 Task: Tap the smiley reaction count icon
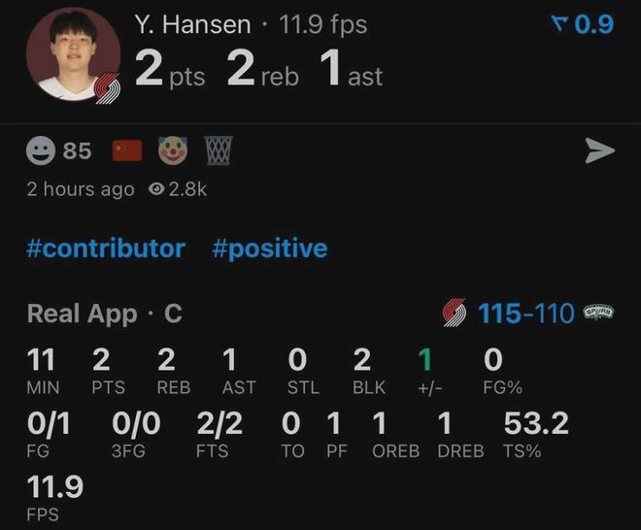pos(41,150)
